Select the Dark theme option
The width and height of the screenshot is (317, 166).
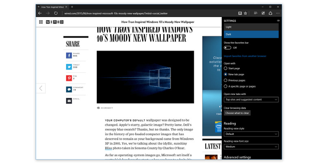tap(251, 34)
